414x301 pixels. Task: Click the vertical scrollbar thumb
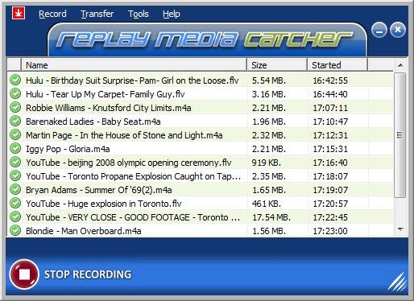[x=400, y=135]
